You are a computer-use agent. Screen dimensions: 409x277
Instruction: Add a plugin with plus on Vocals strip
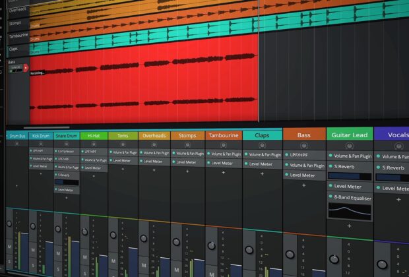pos(398,200)
